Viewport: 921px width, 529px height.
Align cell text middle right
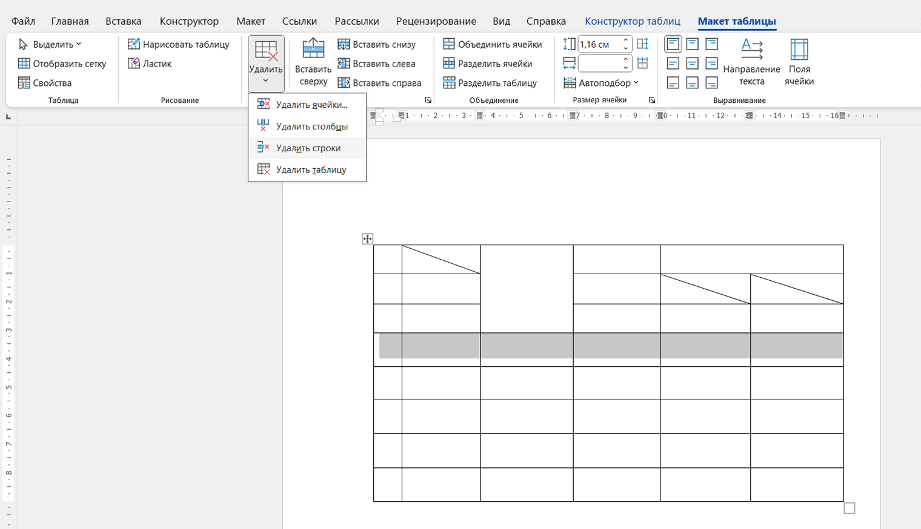pyautogui.click(x=712, y=64)
